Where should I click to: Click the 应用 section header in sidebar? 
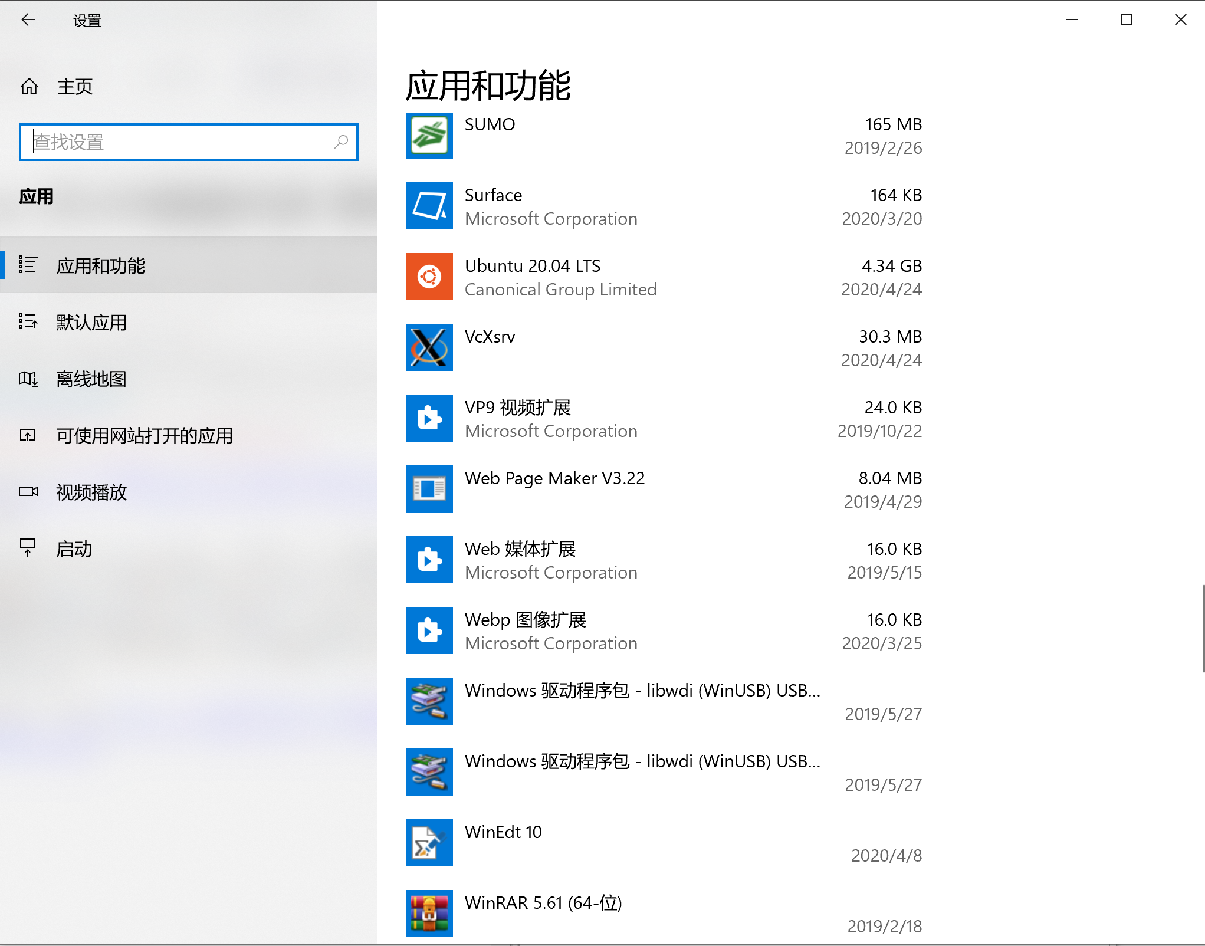click(x=37, y=196)
